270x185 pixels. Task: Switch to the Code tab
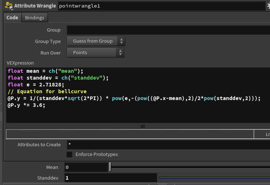point(12,18)
